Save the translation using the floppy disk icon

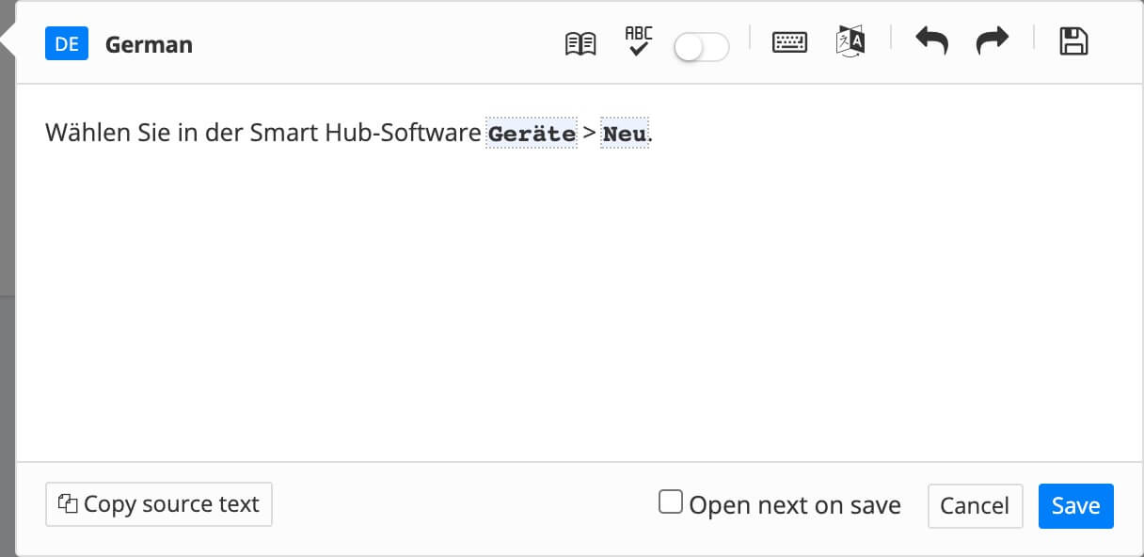click(x=1073, y=41)
